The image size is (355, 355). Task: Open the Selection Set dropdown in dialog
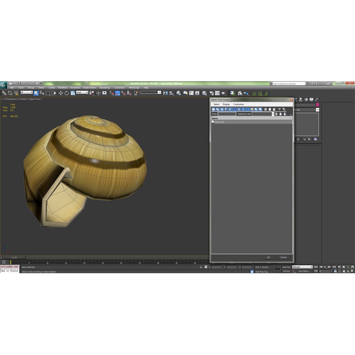273,114
